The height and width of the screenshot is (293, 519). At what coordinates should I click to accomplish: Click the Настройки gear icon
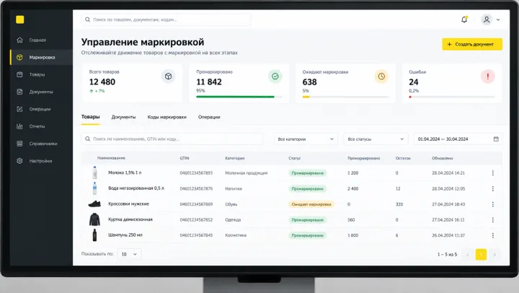20,161
